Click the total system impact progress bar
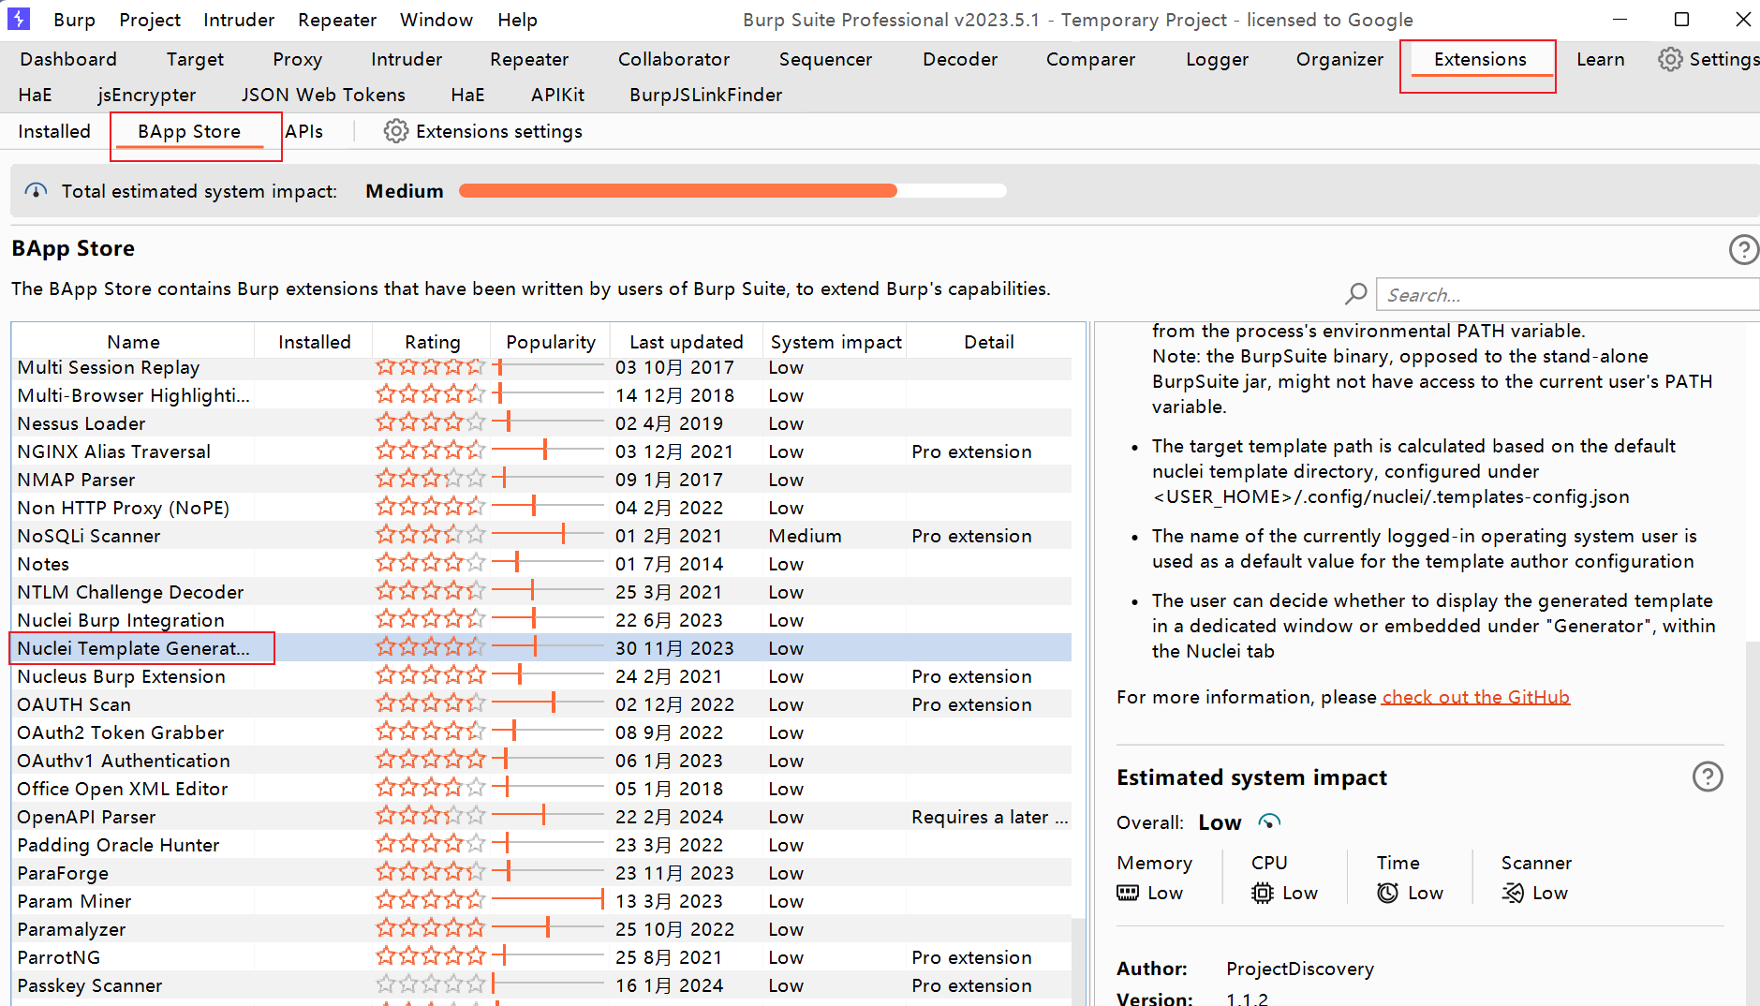 coord(732,191)
